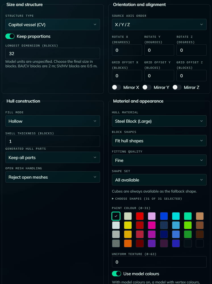The height and width of the screenshot is (284, 212).
Task: Click the Uniform Texture input field
Action: point(159,262)
